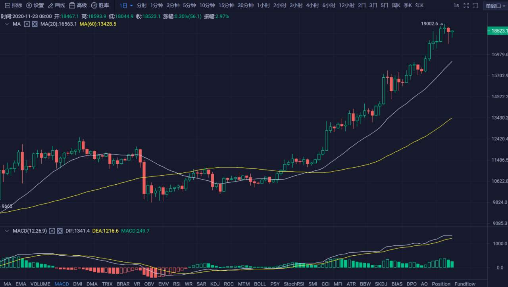508x287 pixels.
Task: Enter fullscreen chart mode
Action: click(466, 6)
